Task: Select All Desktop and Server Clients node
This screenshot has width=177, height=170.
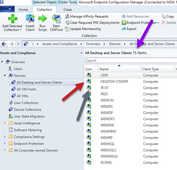Action: click(x=46, y=82)
